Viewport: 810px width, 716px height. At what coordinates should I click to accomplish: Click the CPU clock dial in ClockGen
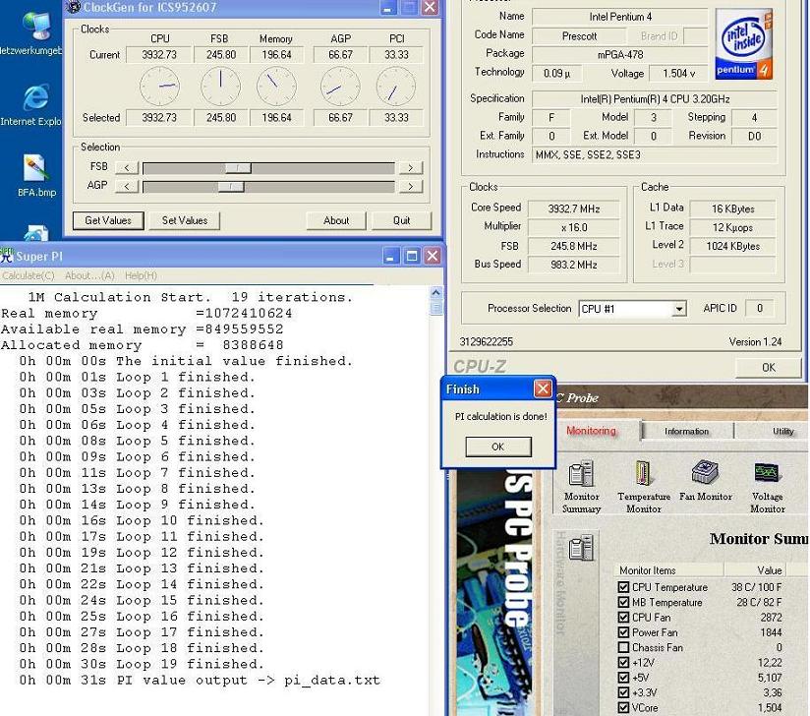159,87
